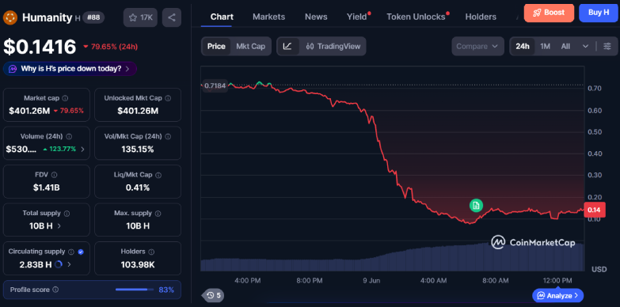Click the Boost button
Screen dimensions: 620x307
click(549, 13)
